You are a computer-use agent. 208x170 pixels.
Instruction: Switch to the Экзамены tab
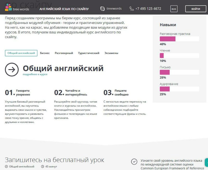pos(111,53)
